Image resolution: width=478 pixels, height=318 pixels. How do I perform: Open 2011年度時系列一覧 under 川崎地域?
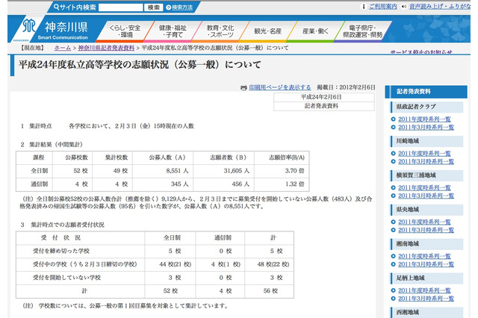tap(424, 154)
